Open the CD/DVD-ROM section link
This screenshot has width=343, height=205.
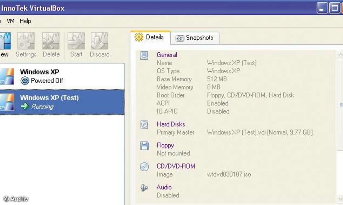tap(176, 166)
